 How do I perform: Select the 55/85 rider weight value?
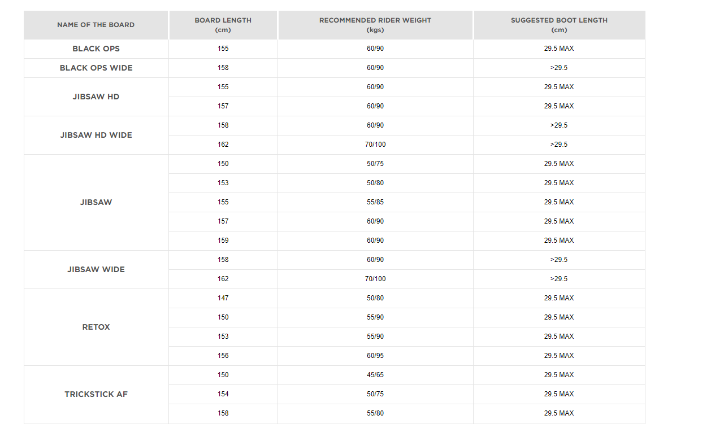[375, 202]
